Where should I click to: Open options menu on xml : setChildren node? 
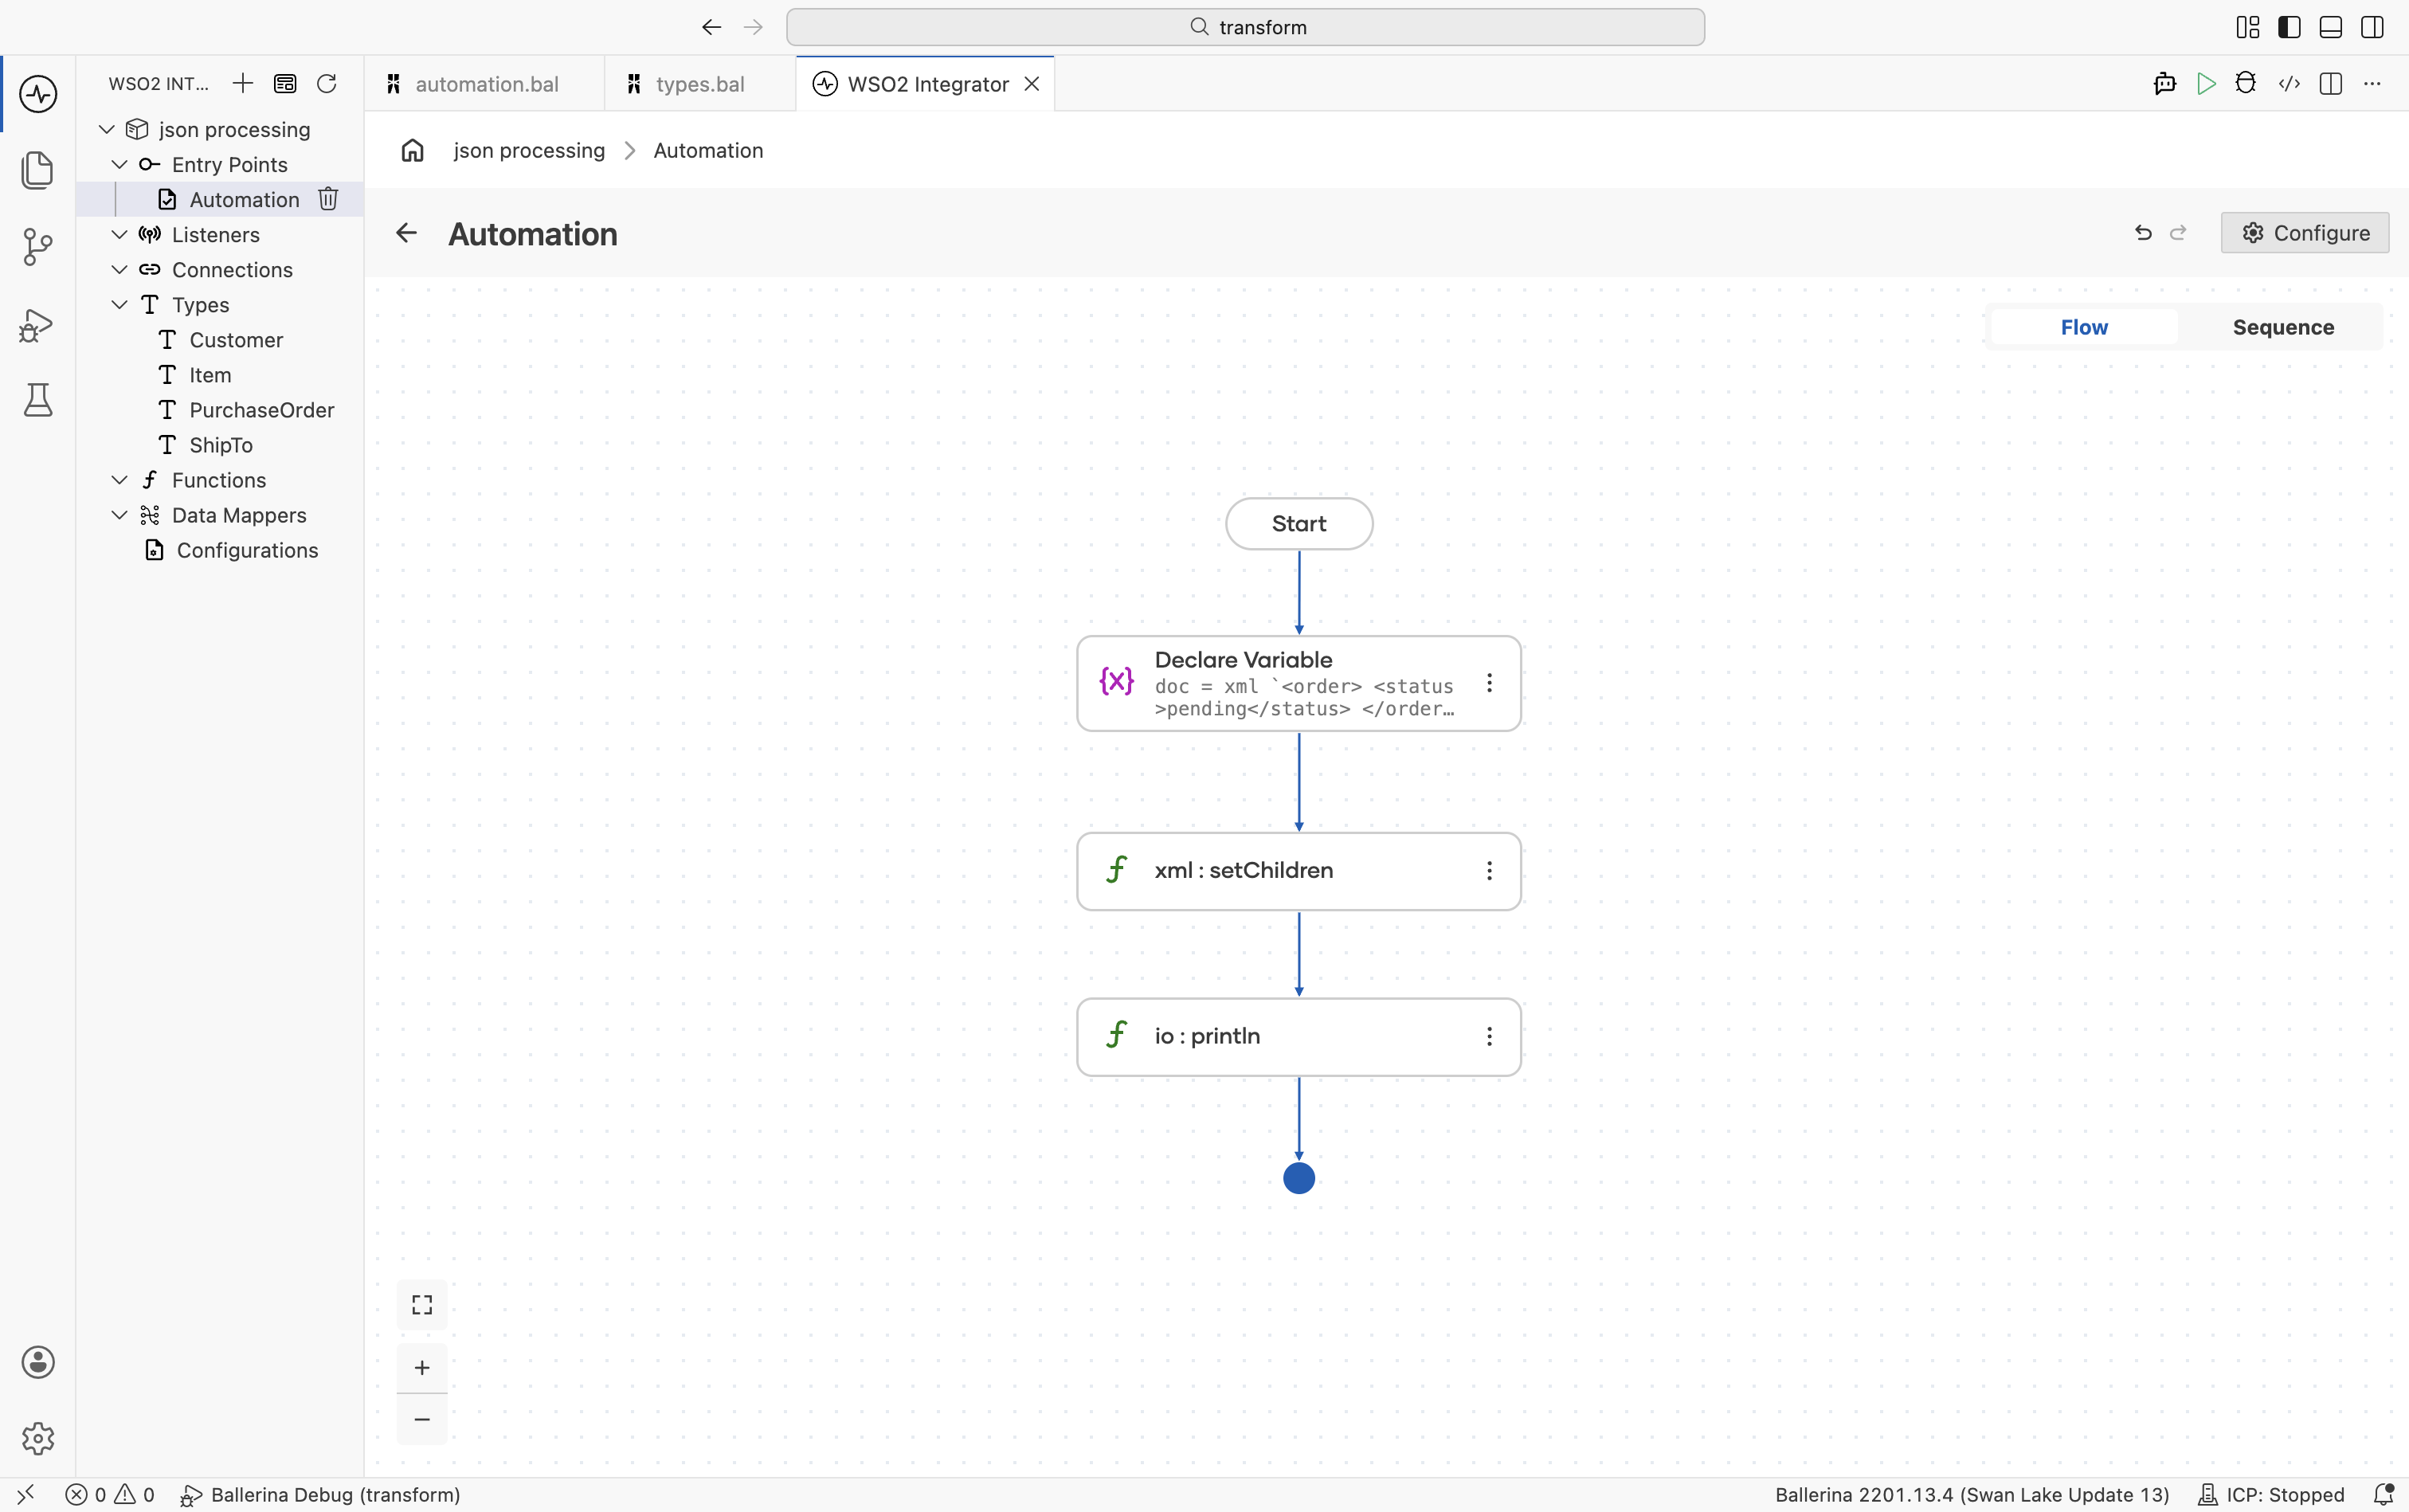coord(1489,871)
